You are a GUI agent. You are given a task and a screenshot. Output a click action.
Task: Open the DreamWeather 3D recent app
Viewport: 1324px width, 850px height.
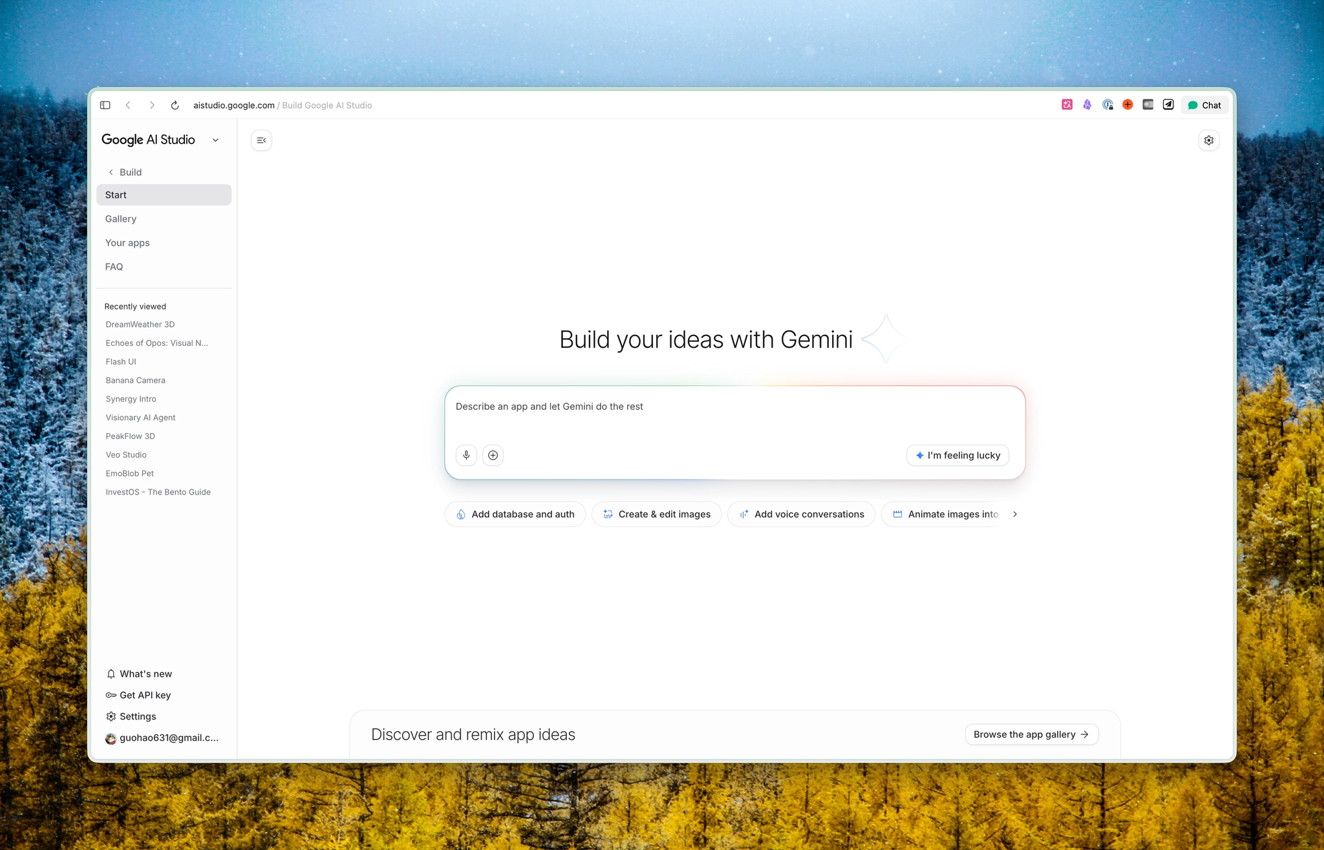tap(140, 324)
